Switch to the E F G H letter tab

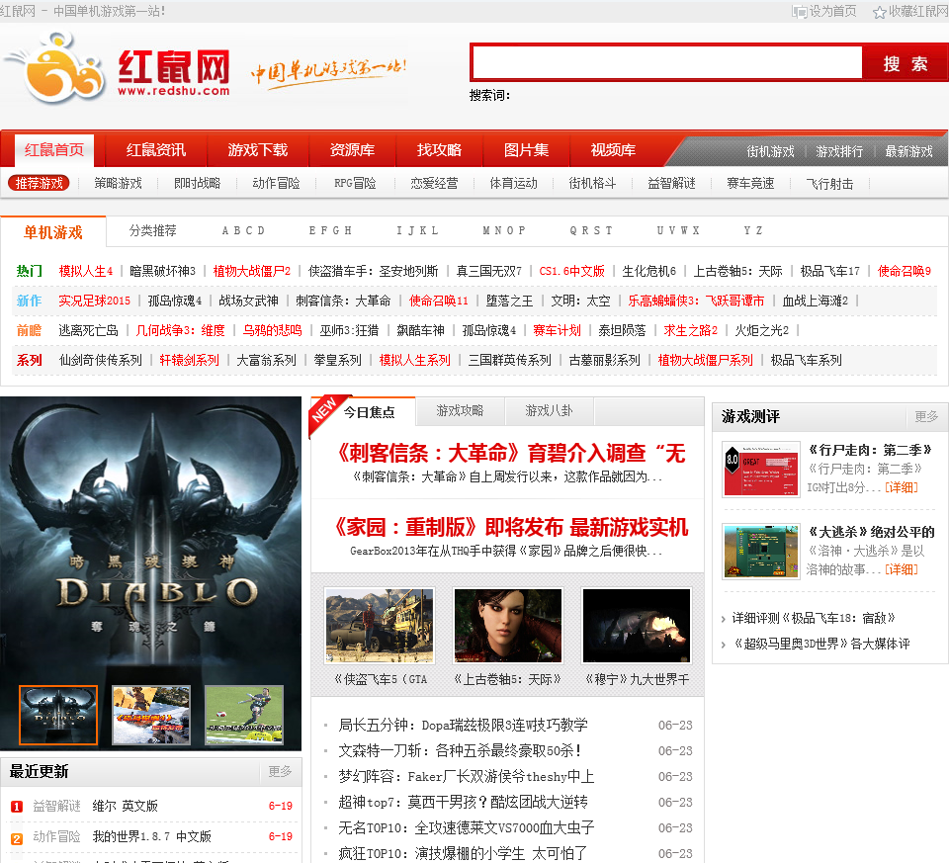[330, 230]
